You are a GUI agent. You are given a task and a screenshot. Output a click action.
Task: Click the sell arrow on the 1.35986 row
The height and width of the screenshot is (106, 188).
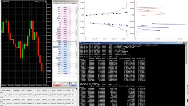(70, 44)
